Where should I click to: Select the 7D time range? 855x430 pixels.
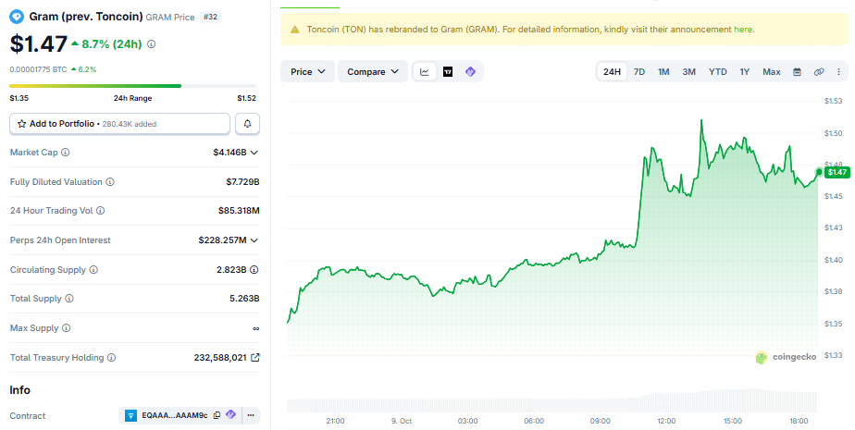639,72
